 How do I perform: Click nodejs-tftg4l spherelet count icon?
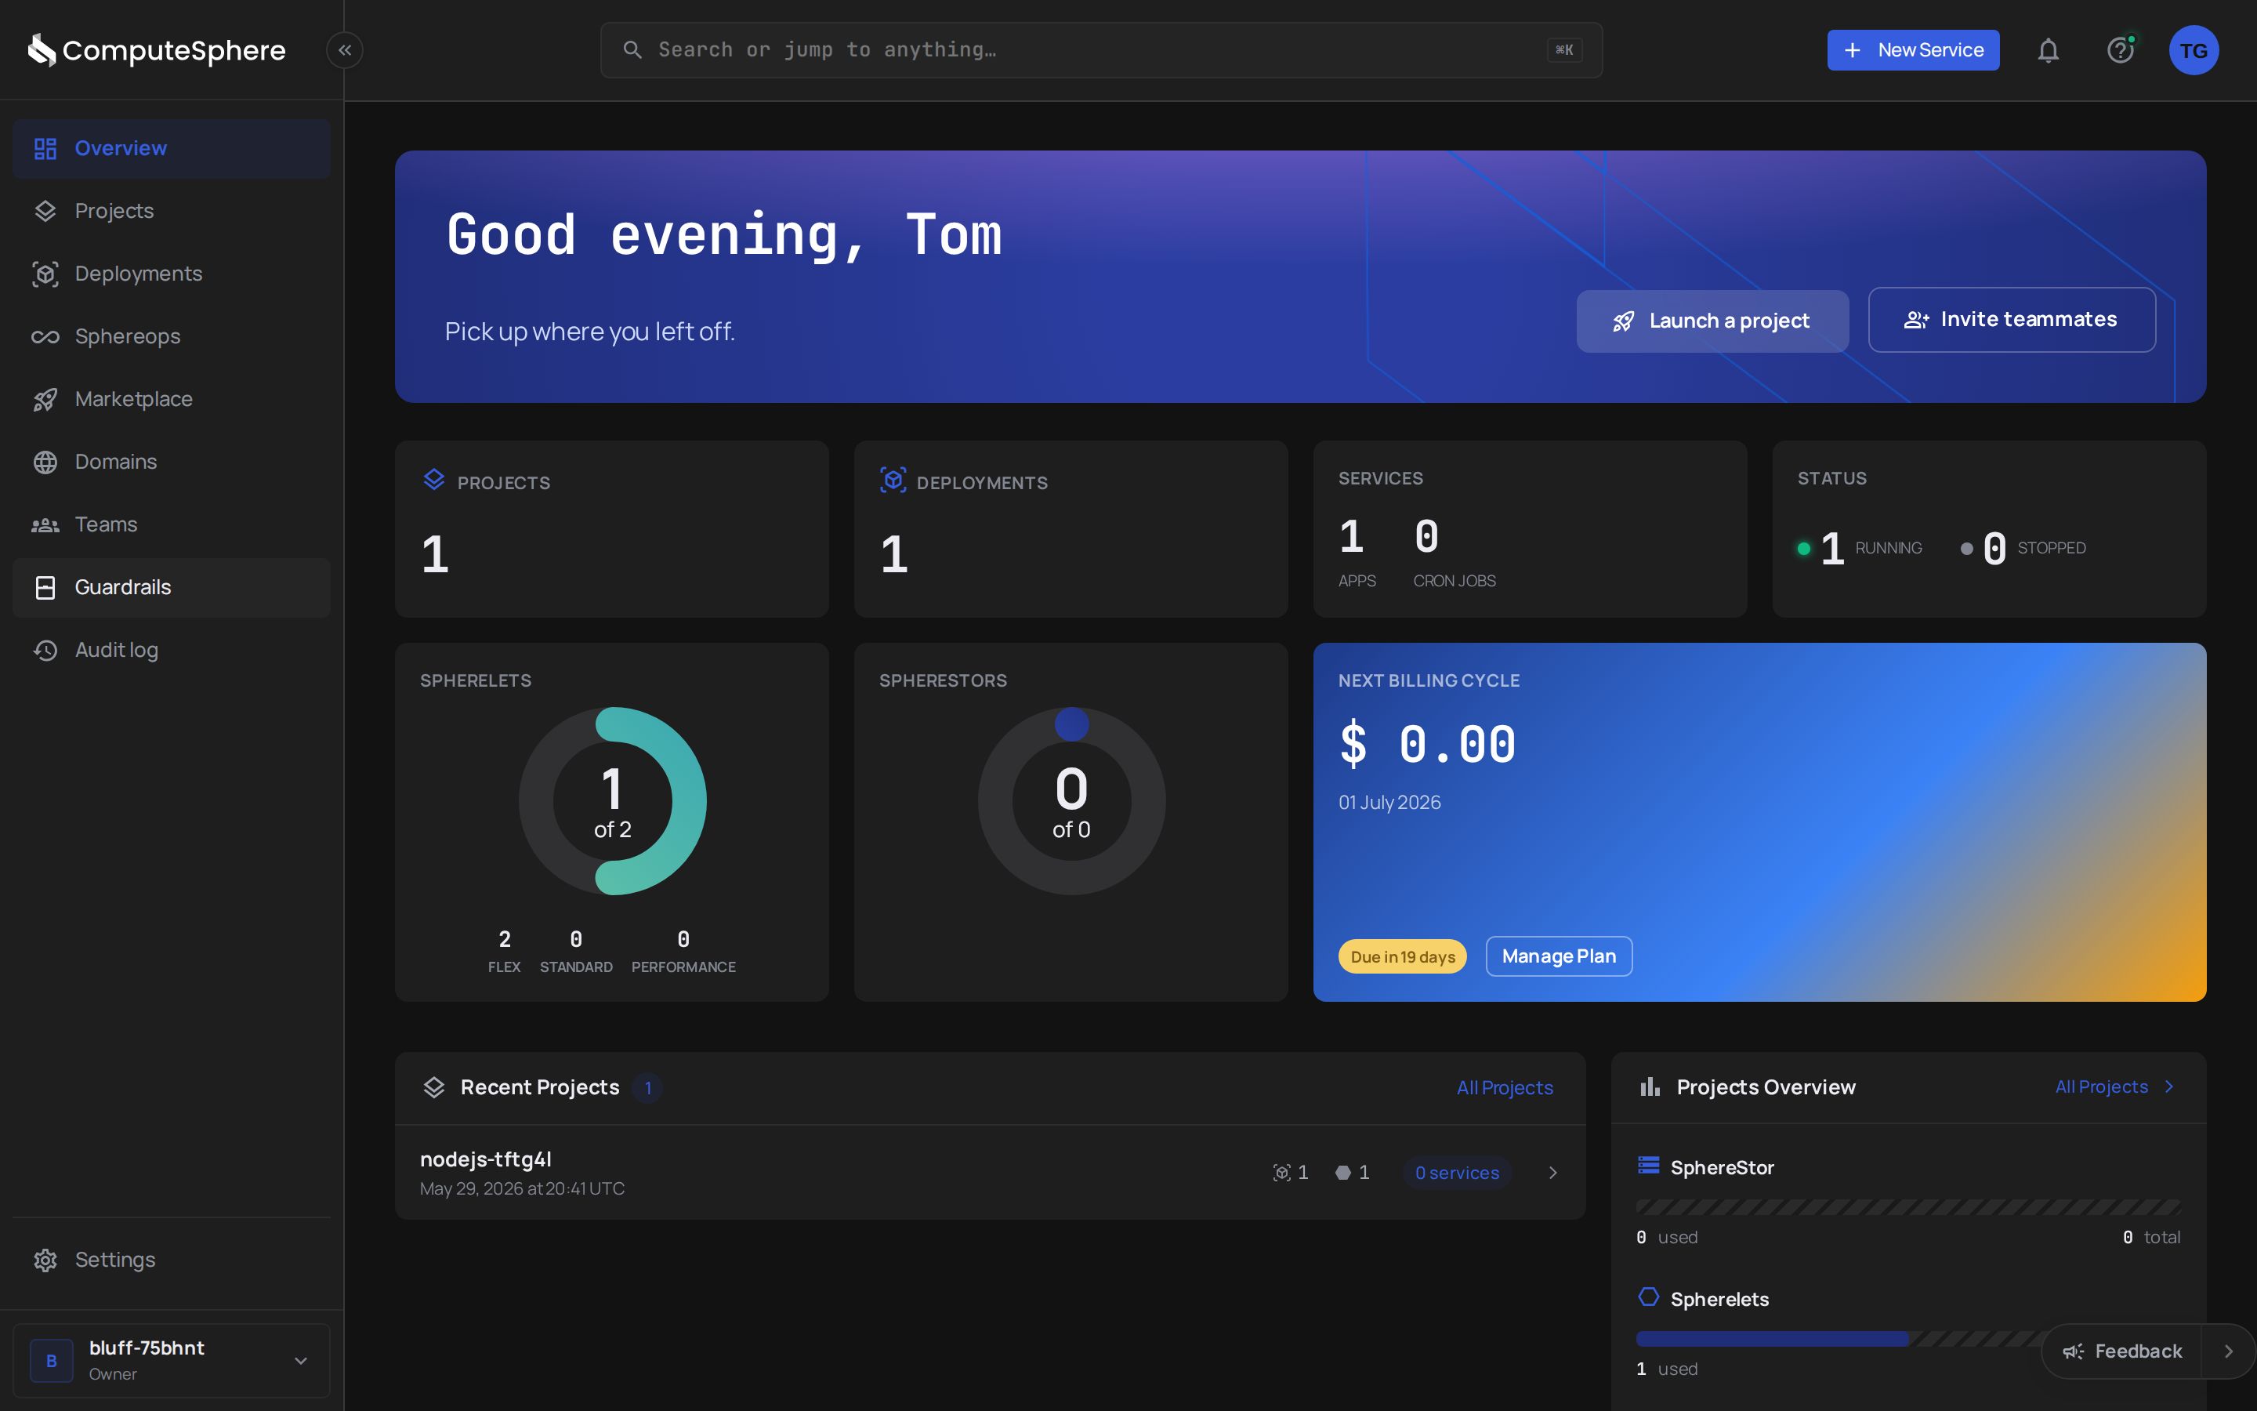(1343, 1172)
